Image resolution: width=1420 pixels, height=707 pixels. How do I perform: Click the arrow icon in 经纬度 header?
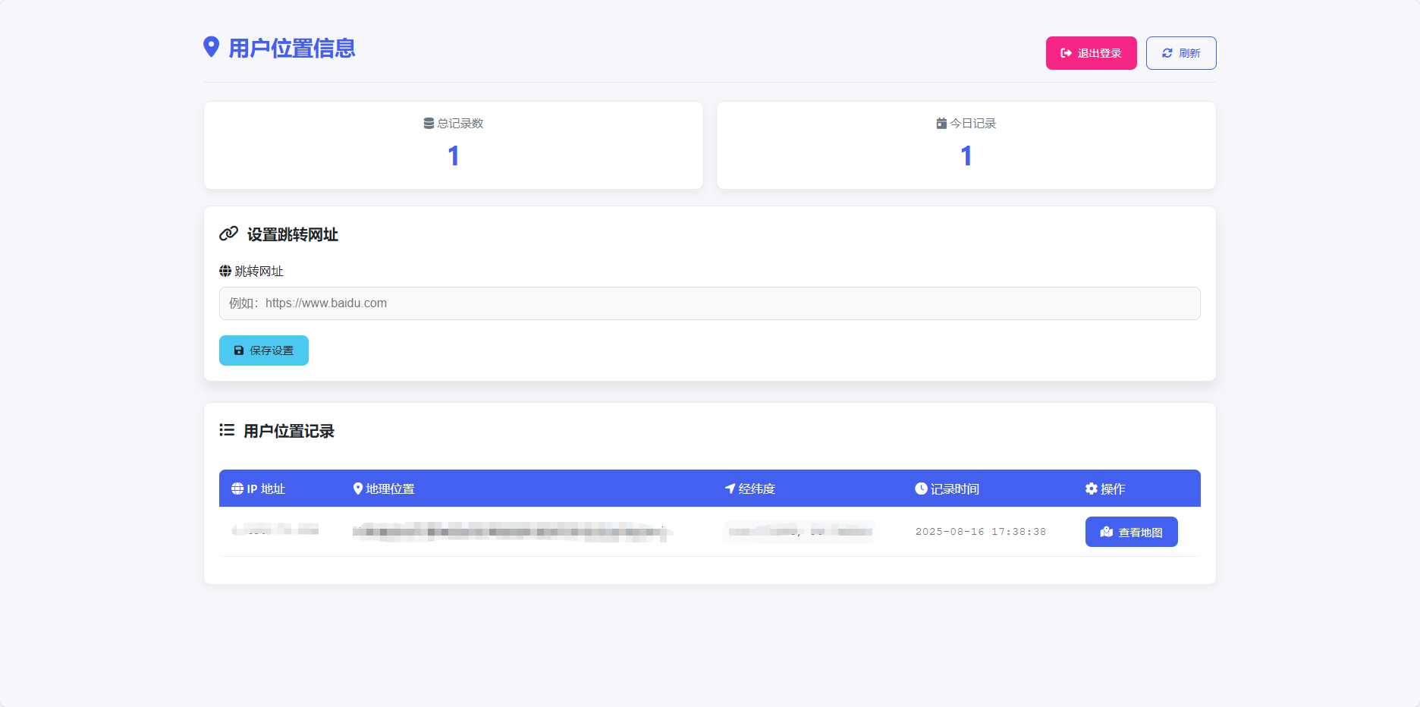pyautogui.click(x=730, y=489)
